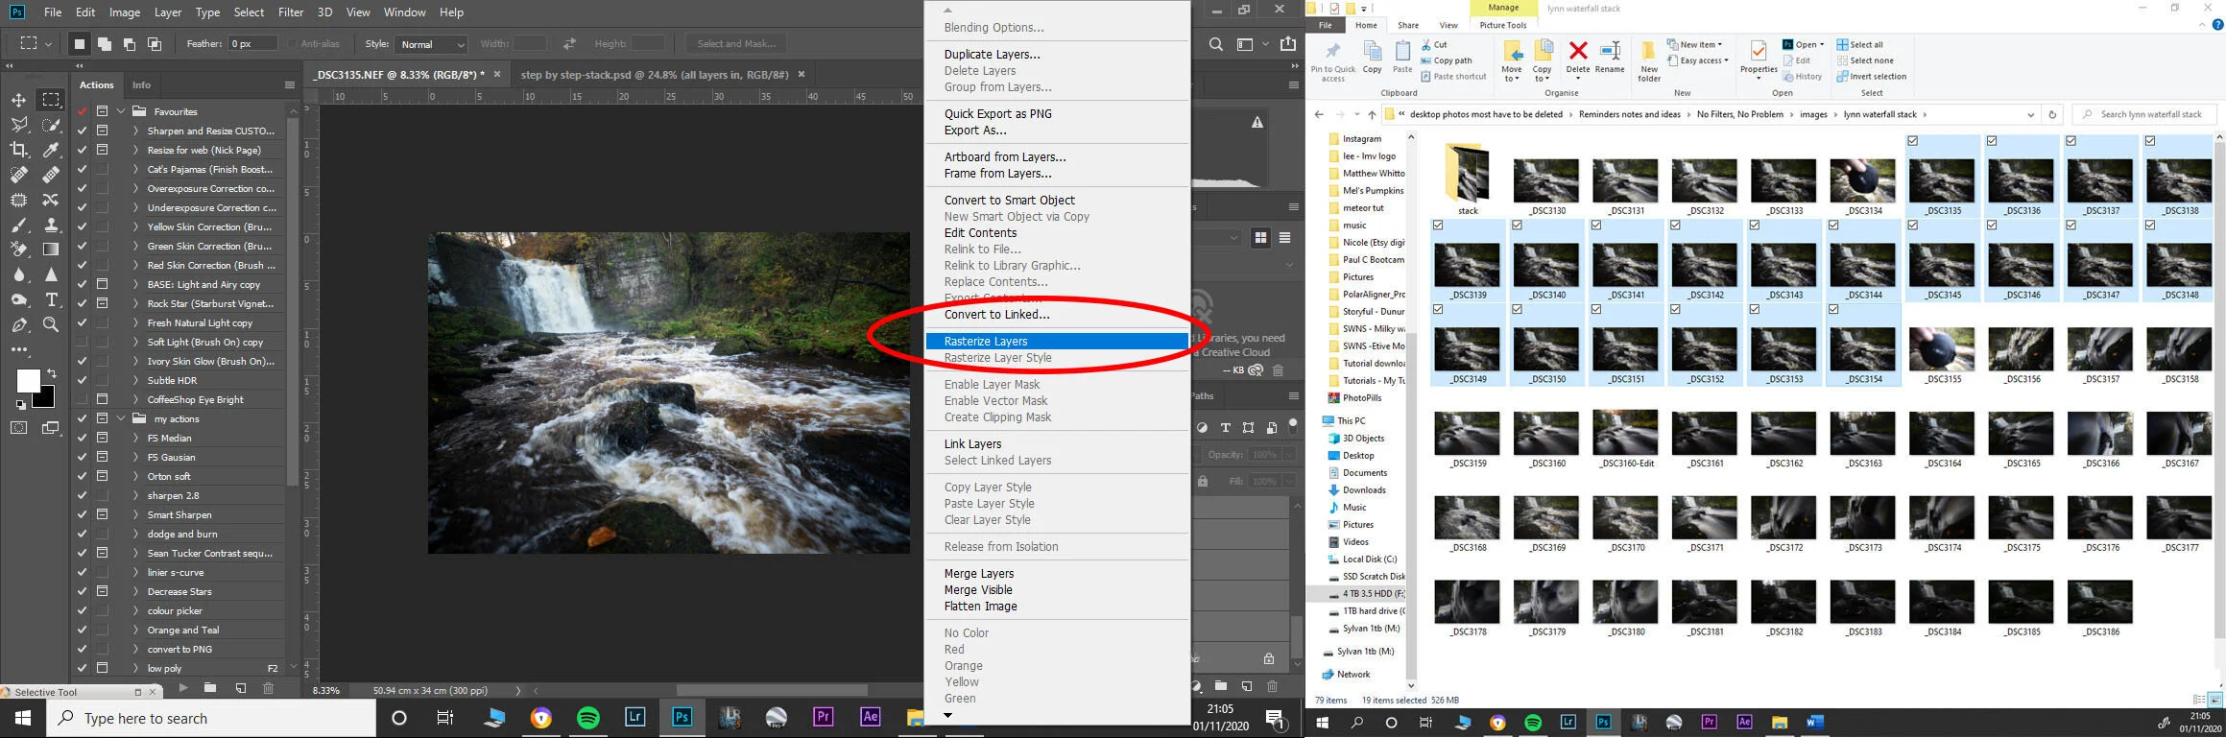Uncheck the _DSC3149 thumbnail checkbox
Viewport: 2226px width, 738px height.
point(1438,310)
